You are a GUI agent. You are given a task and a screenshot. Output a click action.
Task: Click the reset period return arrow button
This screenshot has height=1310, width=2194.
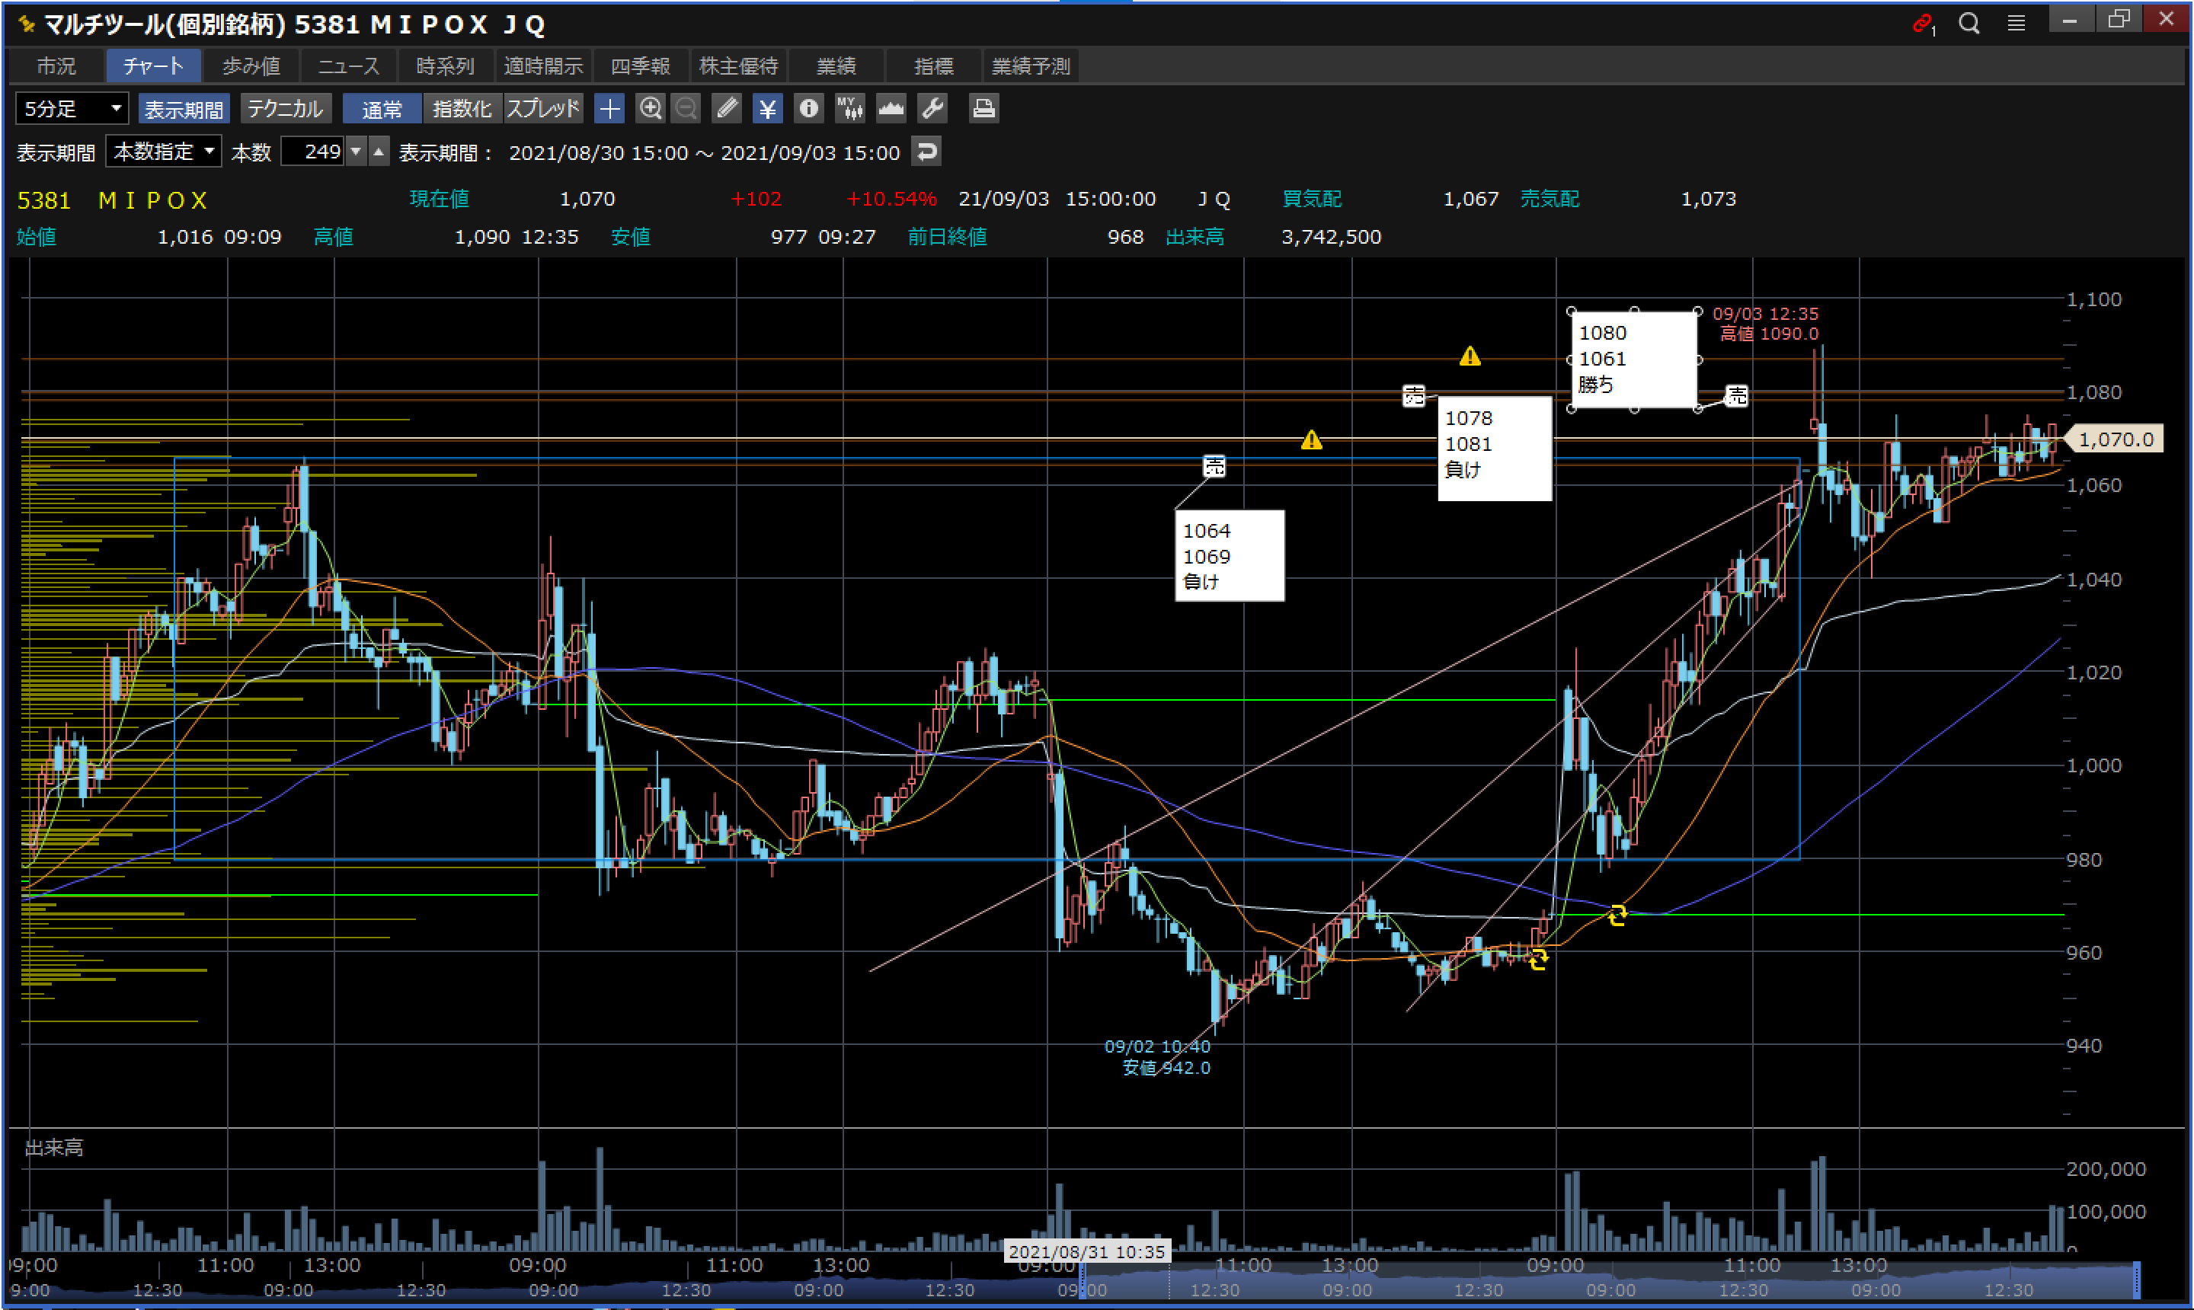click(x=926, y=152)
